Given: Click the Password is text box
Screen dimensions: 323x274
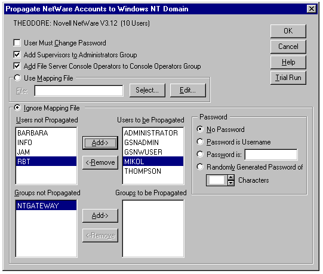Looking at the screenshot, I should [x=271, y=155].
